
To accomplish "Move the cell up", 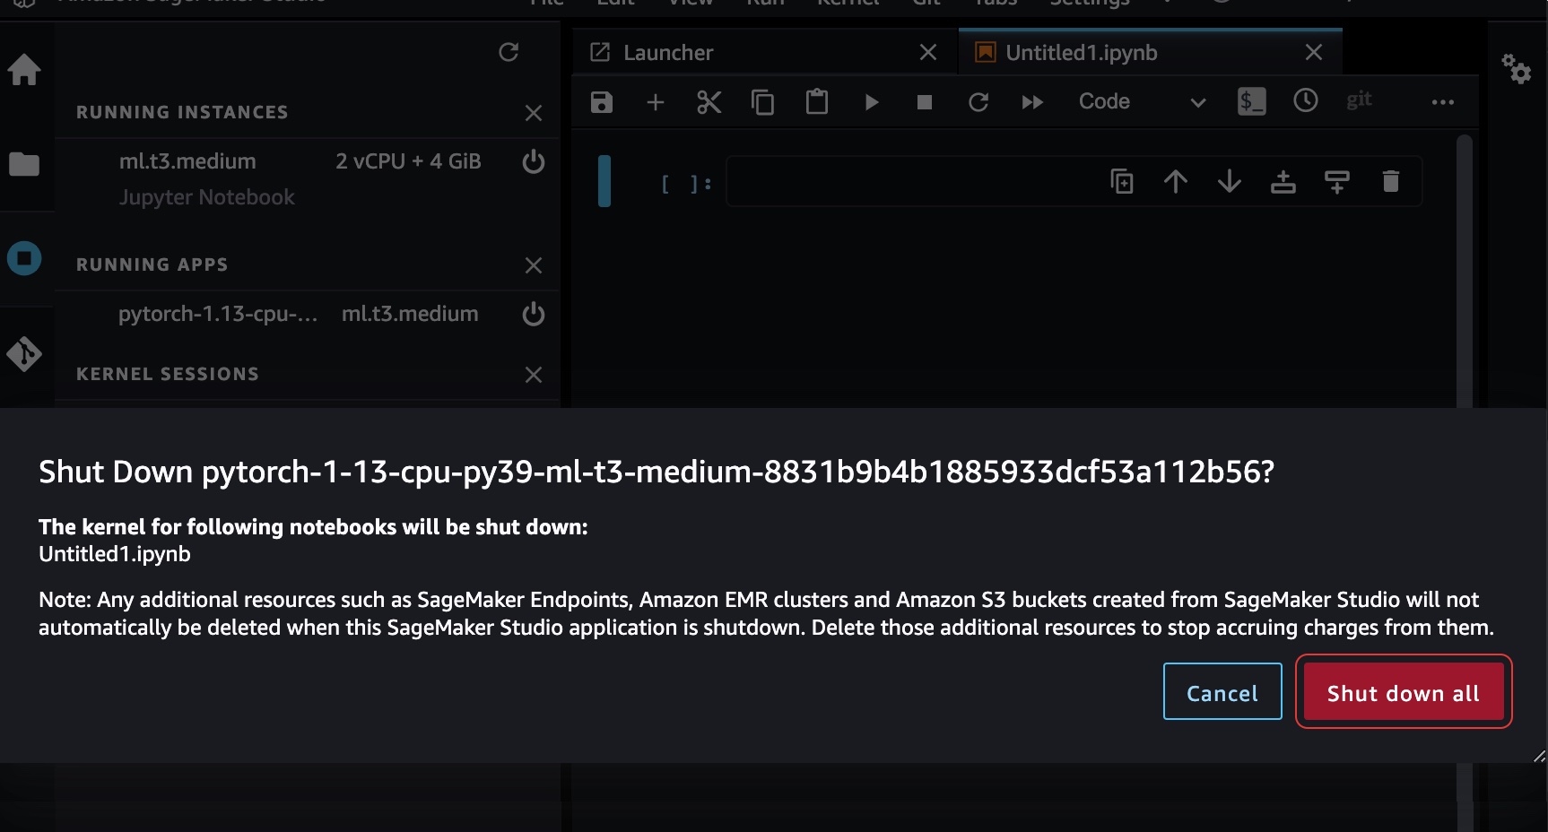I will (1176, 181).
